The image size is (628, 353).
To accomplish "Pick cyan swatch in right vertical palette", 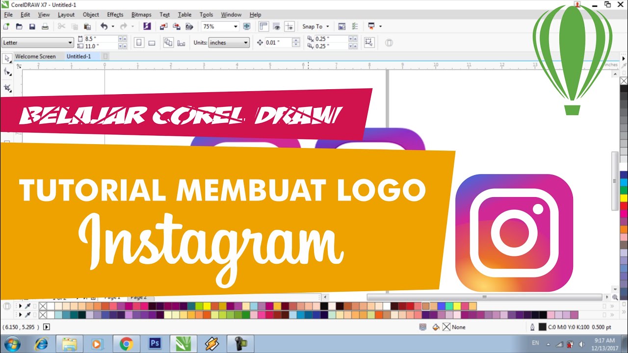I will tap(624, 182).
